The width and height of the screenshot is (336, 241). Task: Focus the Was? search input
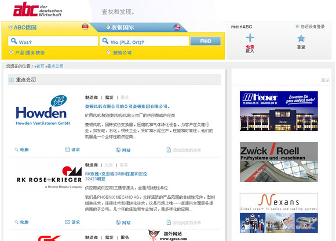click(53, 41)
